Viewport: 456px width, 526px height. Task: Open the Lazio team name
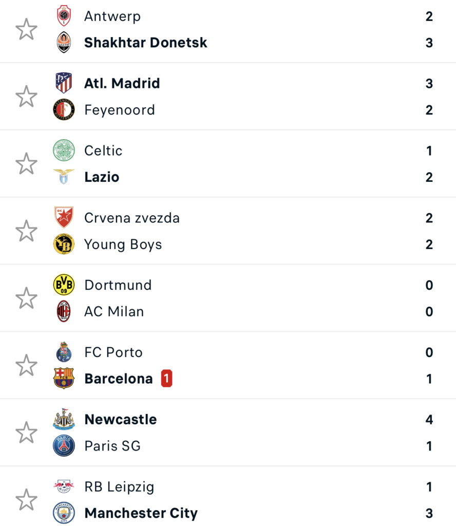click(102, 177)
